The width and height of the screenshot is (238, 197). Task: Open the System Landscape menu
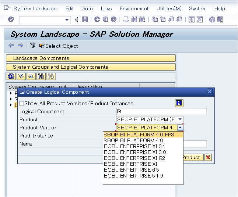pos(35,8)
